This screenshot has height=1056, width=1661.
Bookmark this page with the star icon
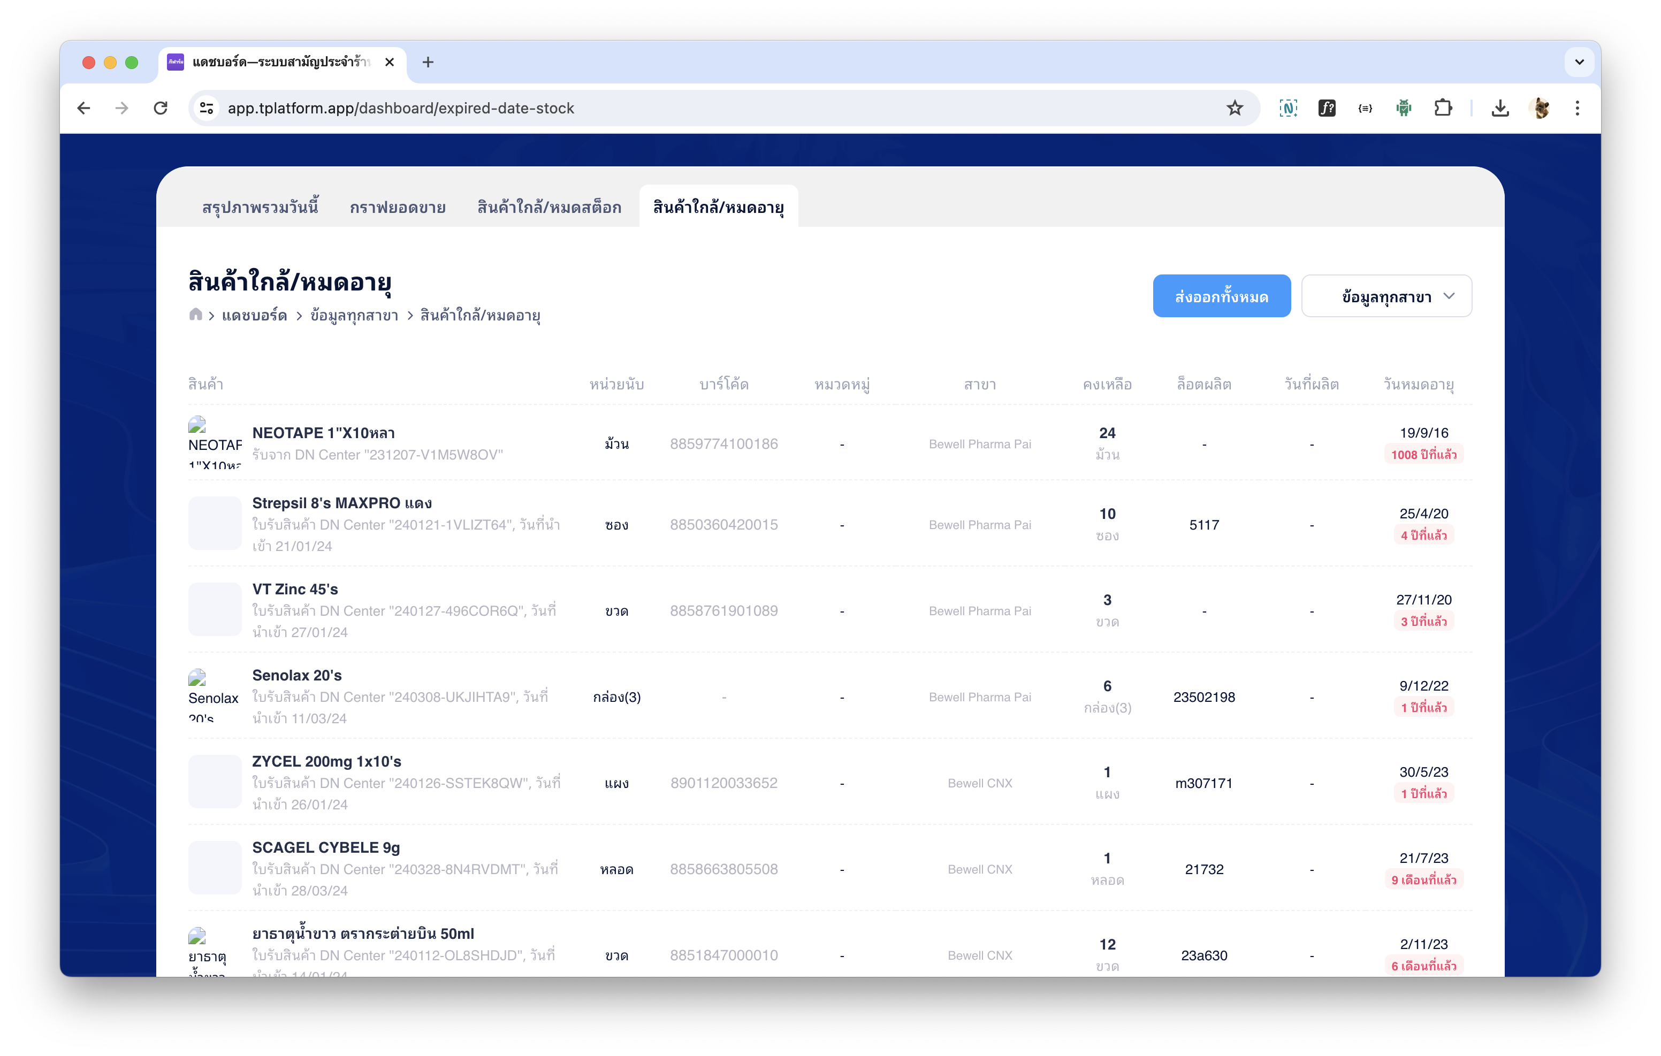pos(1234,108)
